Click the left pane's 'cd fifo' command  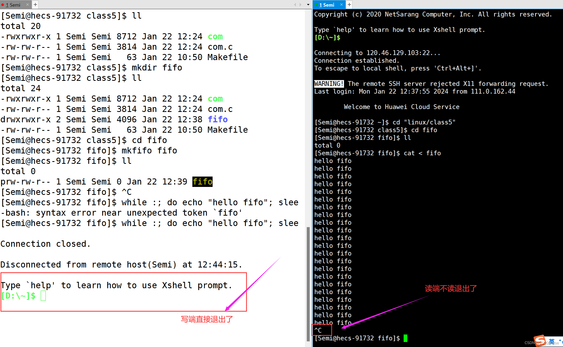pos(149,140)
